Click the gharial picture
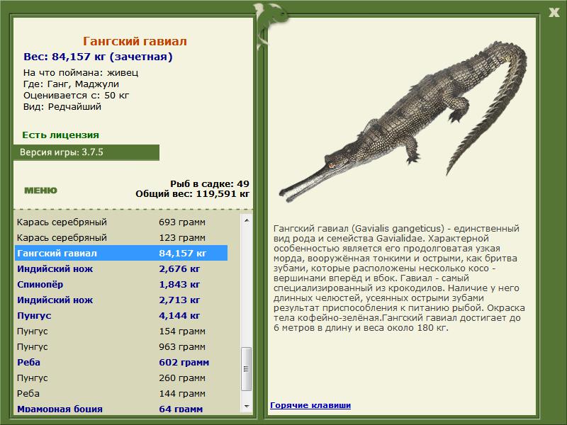This screenshot has height=425, width=567. tap(403, 122)
